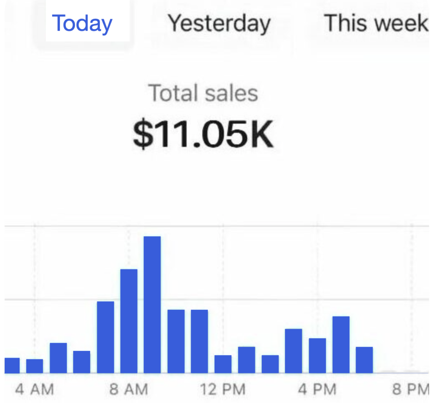Click the Total sales label
This screenshot has width=435, height=403.
(203, 93)
